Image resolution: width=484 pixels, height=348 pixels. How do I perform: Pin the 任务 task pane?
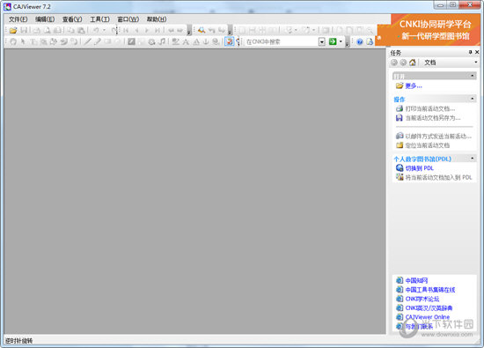(470, 52)
